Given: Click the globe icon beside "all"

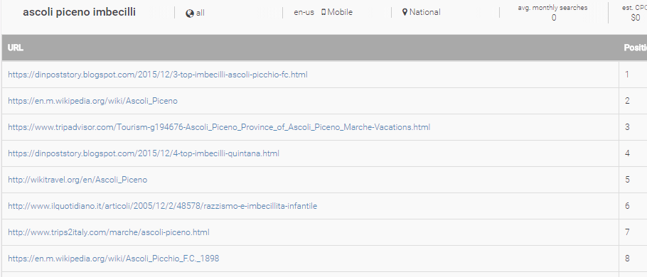Looking at the screenshot, I should coord(190,13).
